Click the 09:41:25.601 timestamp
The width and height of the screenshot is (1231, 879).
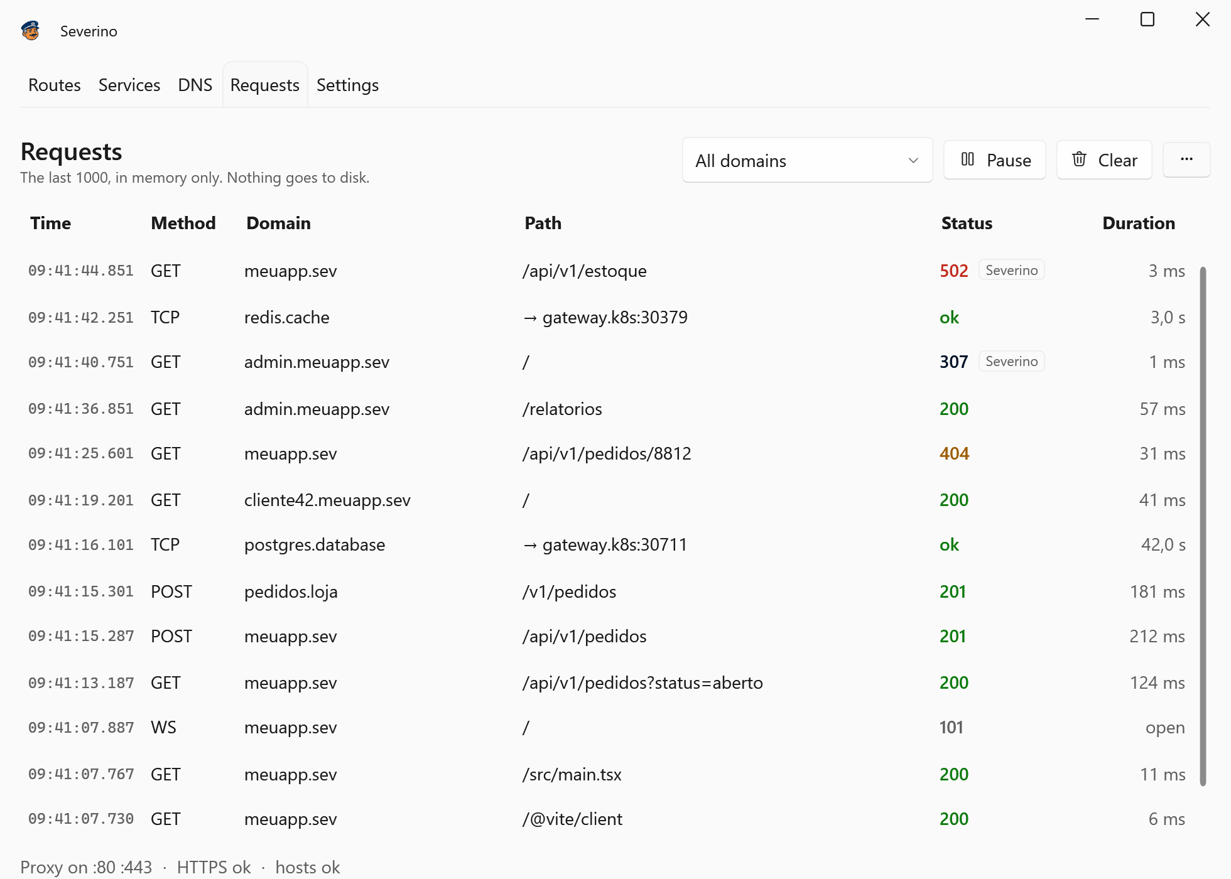[x=80, y=453]
